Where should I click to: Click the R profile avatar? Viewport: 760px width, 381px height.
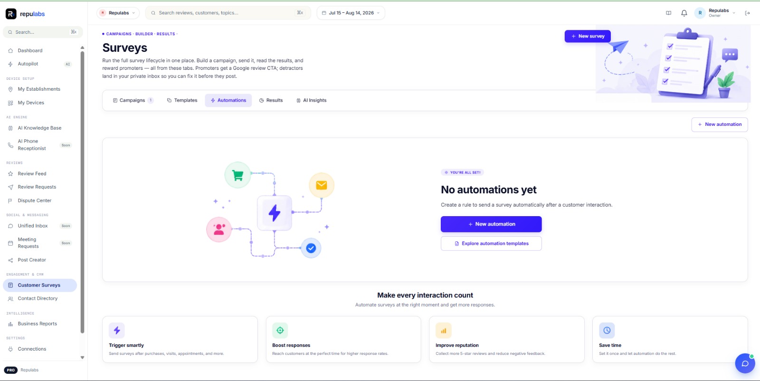click(700, 13)
